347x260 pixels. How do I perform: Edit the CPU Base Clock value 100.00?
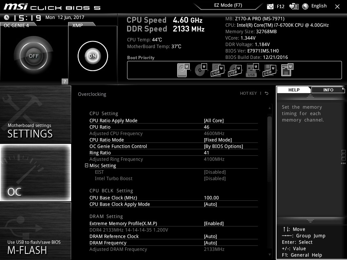click(x=211, y=198)
